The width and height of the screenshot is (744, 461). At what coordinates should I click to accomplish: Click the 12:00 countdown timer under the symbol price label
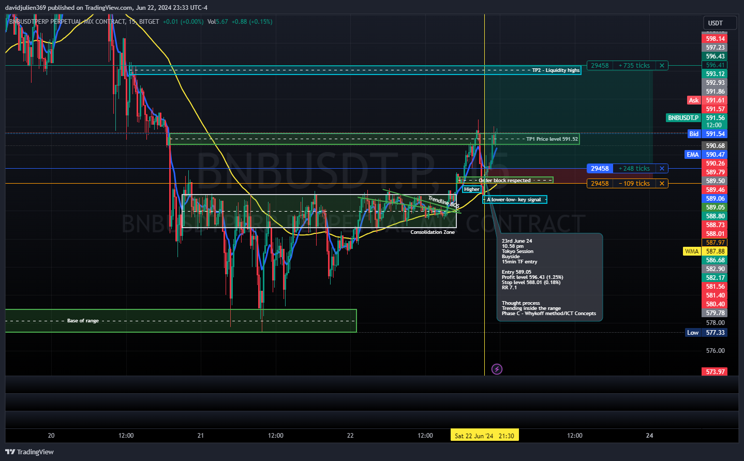(x=714, y=125)
